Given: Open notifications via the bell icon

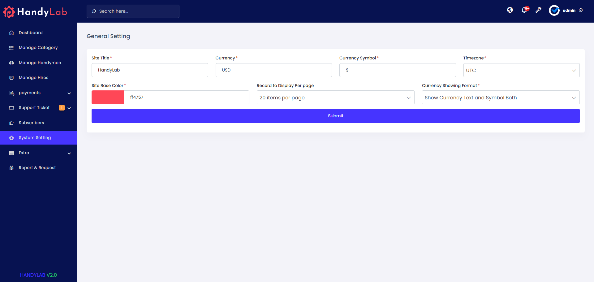Looking at the screenshot, I should pos(524,10).
